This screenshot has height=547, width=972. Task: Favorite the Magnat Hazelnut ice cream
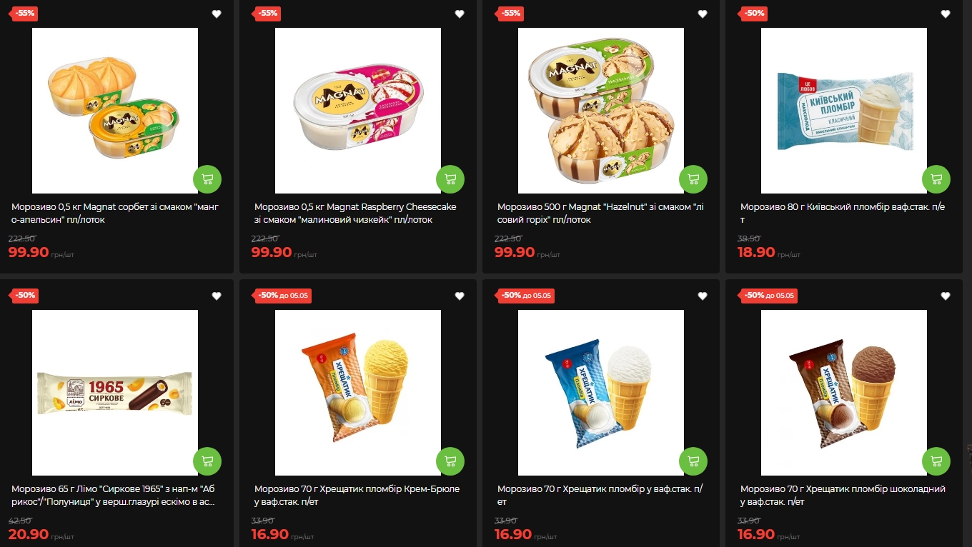[x=703, y=14]
